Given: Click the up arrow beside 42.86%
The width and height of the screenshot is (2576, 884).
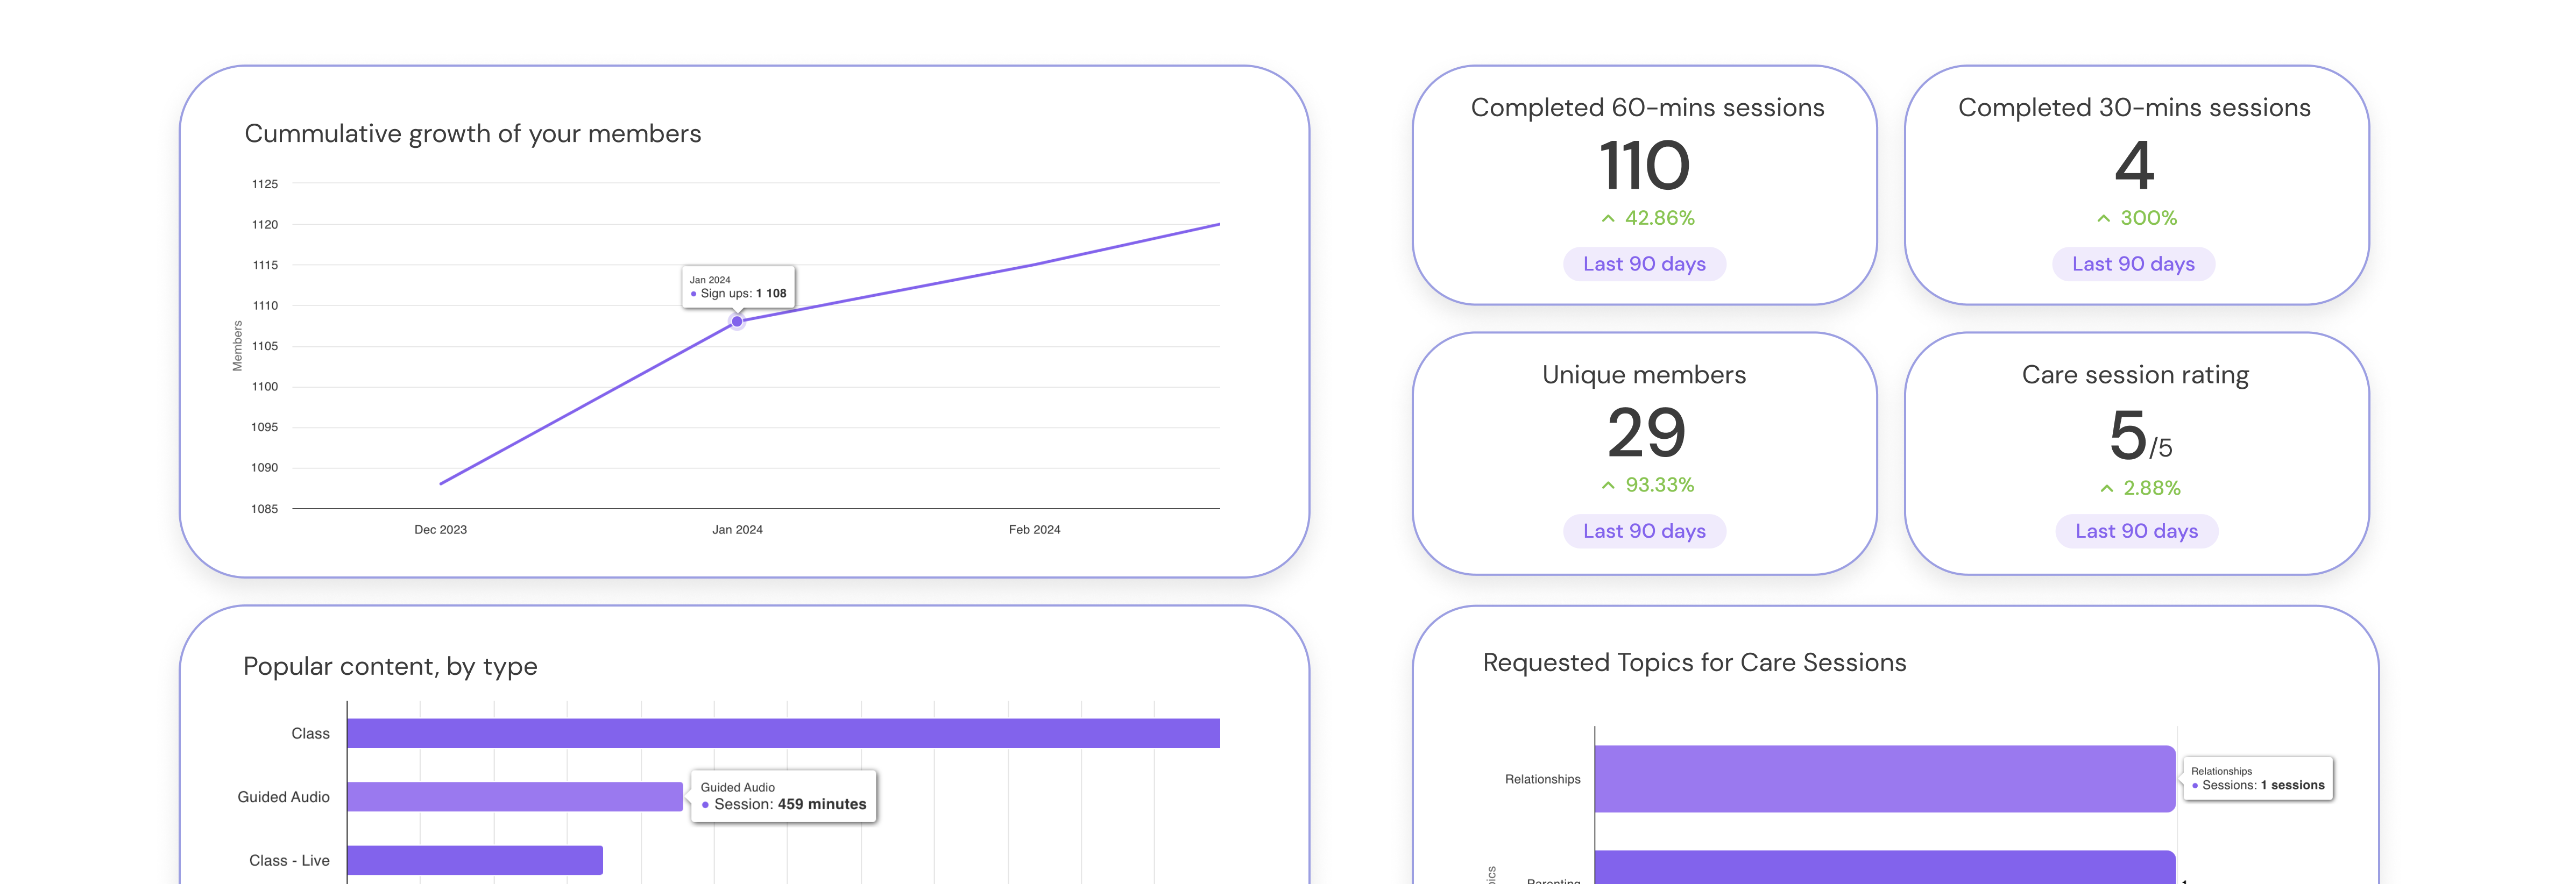Looking at the screenshot, I should pyautogui.click(x=1608, y=218).
